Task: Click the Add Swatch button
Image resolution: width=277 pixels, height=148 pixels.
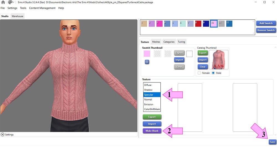Action: [266, 23]
